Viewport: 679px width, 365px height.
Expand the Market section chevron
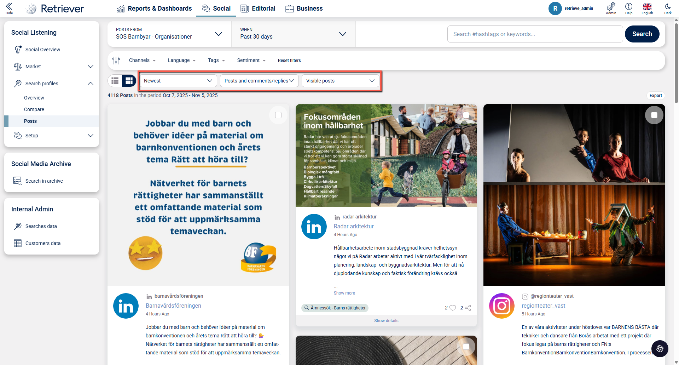tap(91, 67)
